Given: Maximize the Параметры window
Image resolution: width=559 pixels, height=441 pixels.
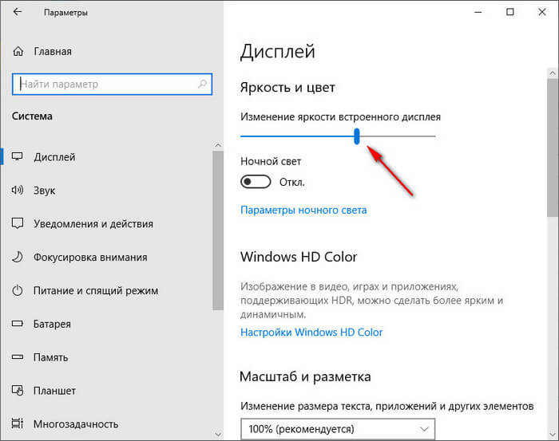Looking at the screenshot, I should (509, 13).
